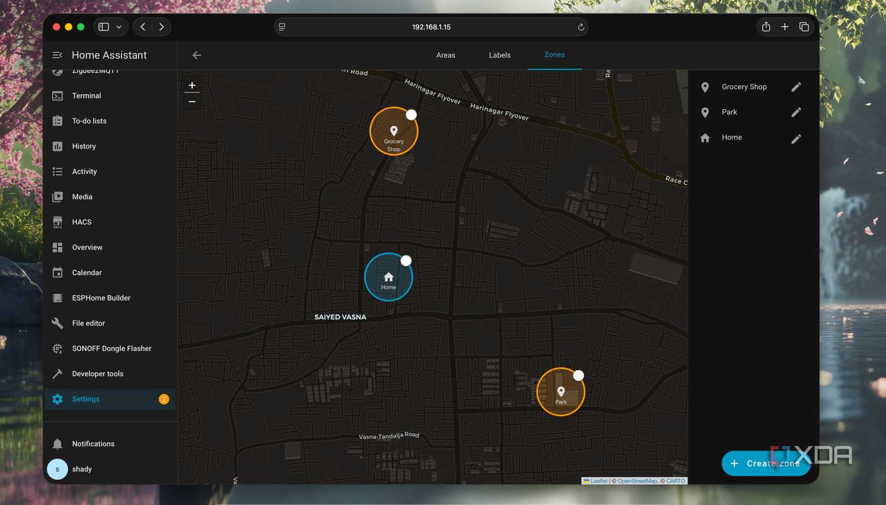Click radius handle of Park zone
This screenshot has width=886, height=505.
[578, 375]
